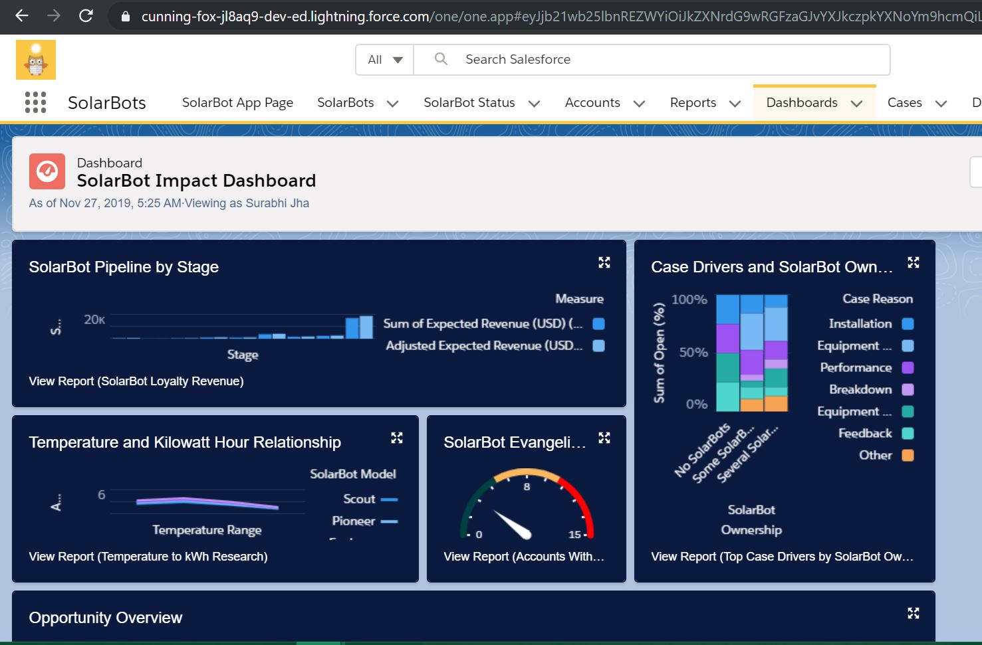Click the Opportunity Overview heading
The image size is (982, 645).
(105, 618)
